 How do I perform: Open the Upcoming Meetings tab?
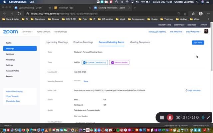[57, 42]
